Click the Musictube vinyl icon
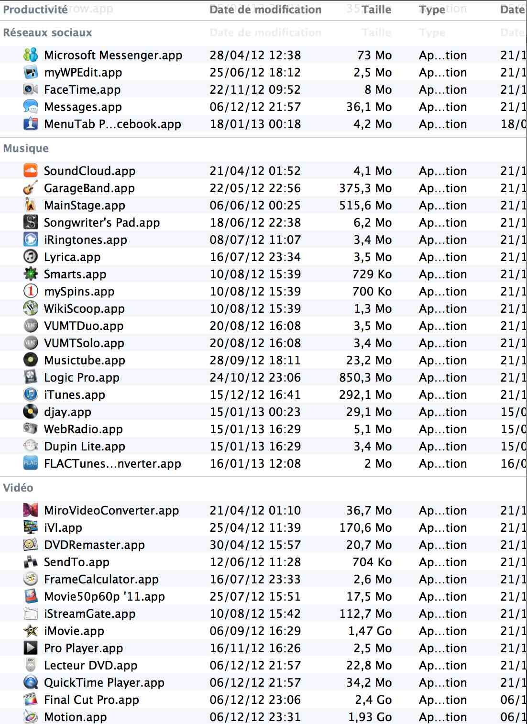Viewport: 527px width, 724px height. click(31, 360)
